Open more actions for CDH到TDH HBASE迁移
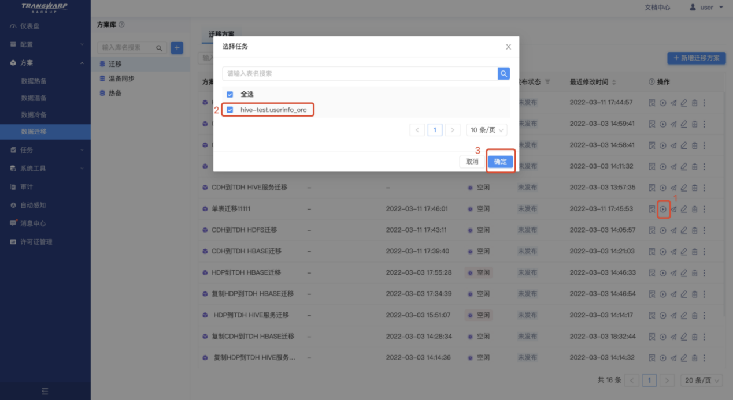Screen dimensions: 733x400 704,251
